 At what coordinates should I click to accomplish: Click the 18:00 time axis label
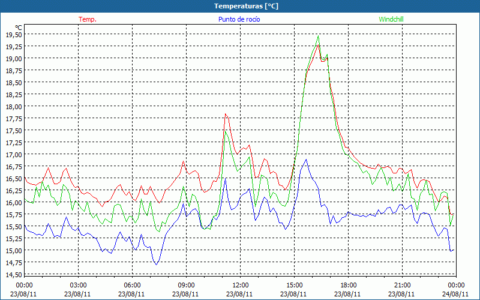coord(349,286)
